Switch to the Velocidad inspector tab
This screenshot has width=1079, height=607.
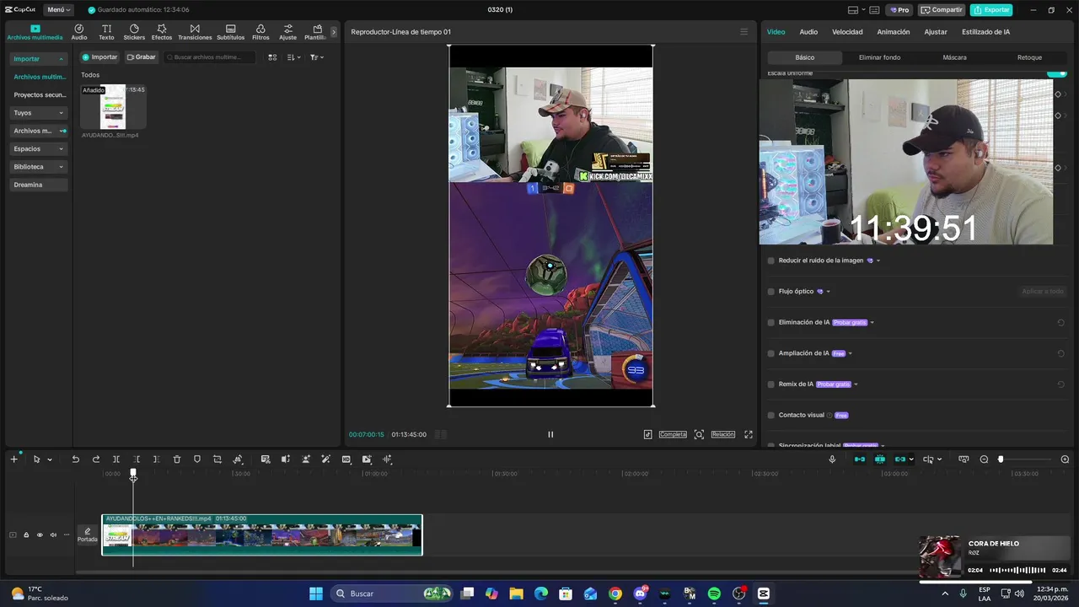[x=847, y=32]
